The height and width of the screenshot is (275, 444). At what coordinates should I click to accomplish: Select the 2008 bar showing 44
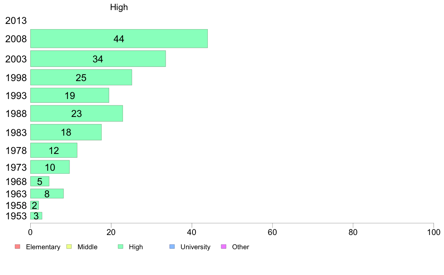tap(119, 38)
